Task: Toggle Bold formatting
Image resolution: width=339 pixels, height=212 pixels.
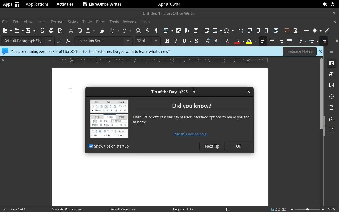Action: [167, 41]
